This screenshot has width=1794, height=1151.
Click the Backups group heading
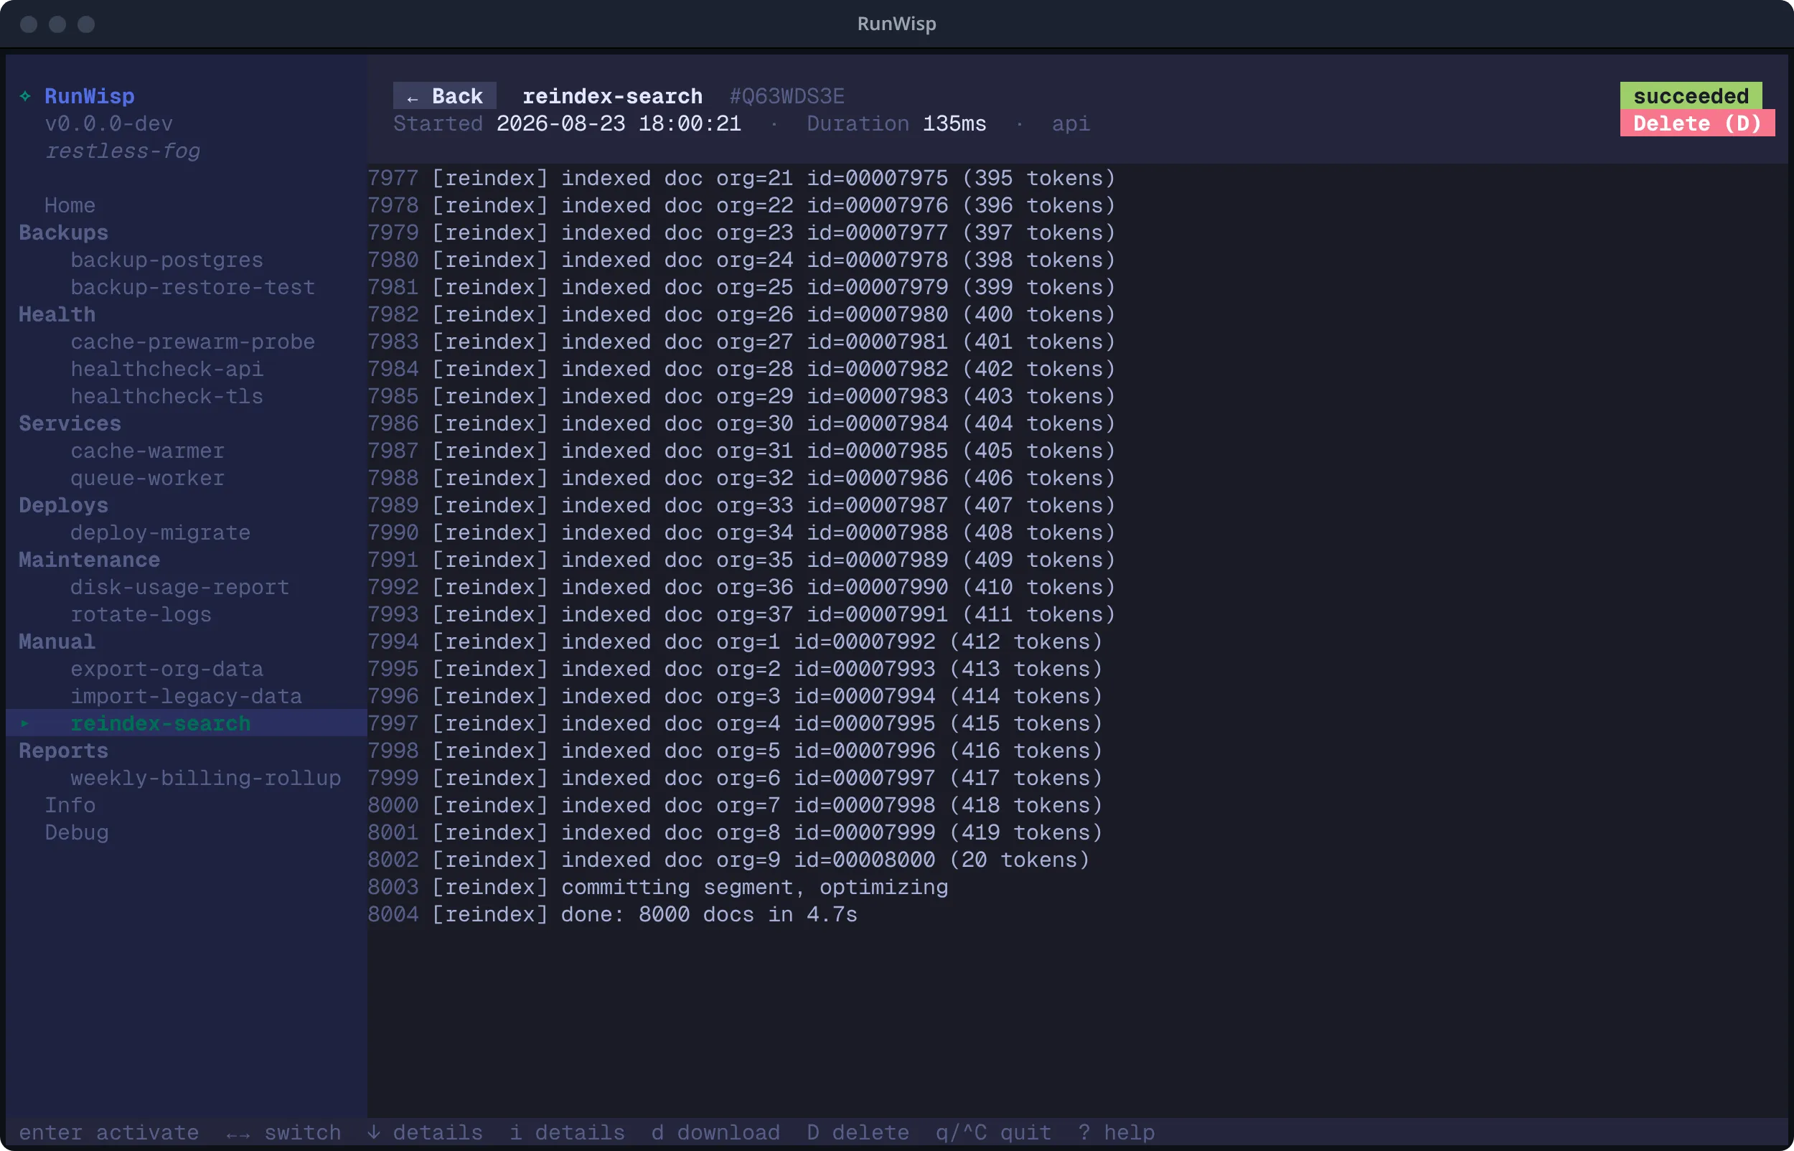[x=64, y=232]
